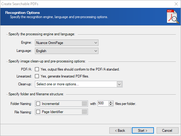Click the Select one or more options text

point(58,84)
